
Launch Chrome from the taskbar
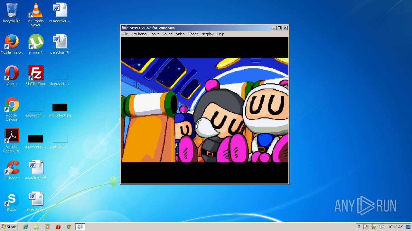coord(69,227)
